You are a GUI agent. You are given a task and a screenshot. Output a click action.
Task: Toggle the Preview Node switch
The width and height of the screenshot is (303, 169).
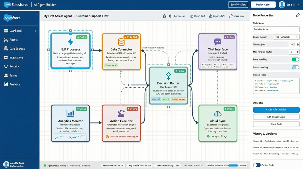click(x=257, y=165)
